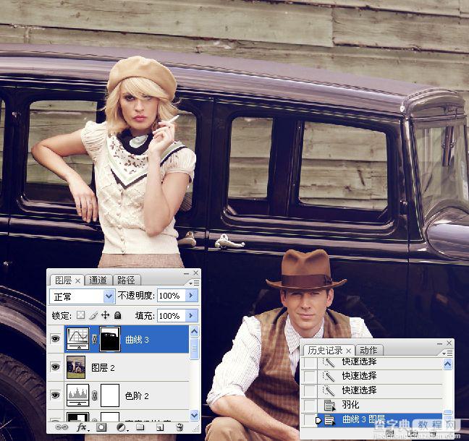Click the History panel scrollbar thumb
469x441 pixels.
pos(447,413)
